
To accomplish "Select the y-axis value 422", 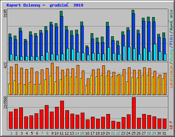I will coord(5,65).
